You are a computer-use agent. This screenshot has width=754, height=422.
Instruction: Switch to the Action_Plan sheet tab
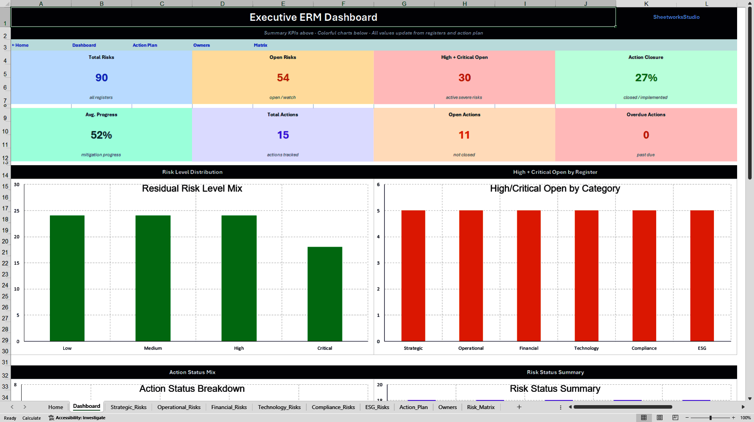414,407
